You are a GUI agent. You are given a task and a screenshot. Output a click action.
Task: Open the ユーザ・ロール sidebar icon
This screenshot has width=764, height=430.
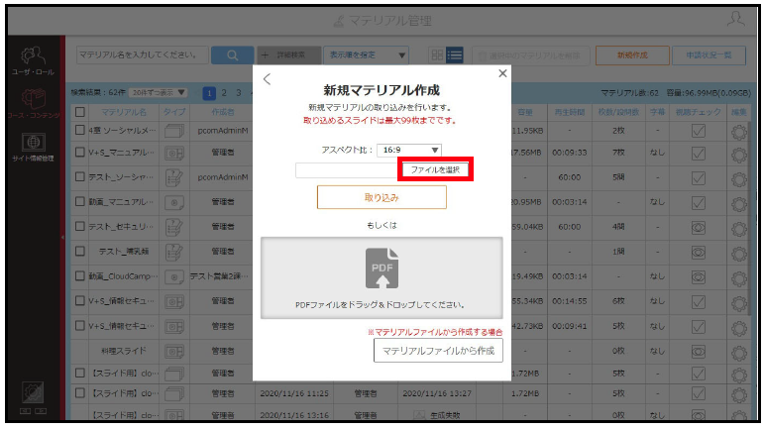coord(33,60)
